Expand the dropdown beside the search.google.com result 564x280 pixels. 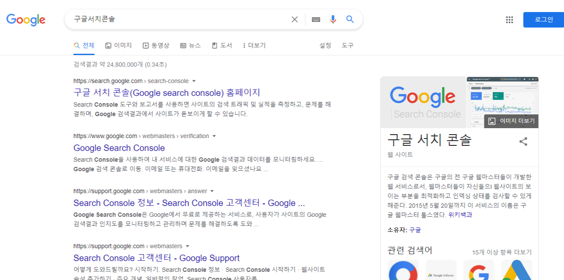(x=195, y=81)
